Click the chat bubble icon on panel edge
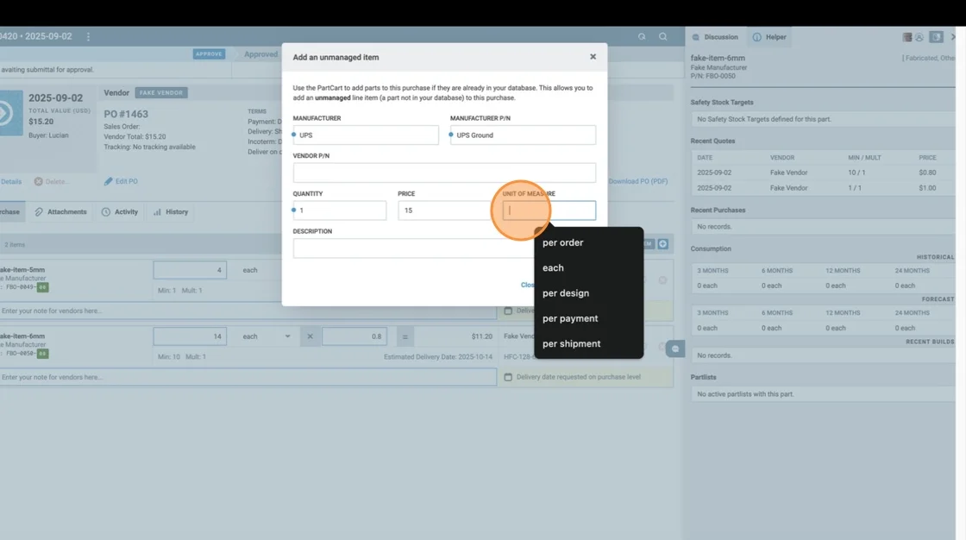The image size is (966, 540). point(675,348)
